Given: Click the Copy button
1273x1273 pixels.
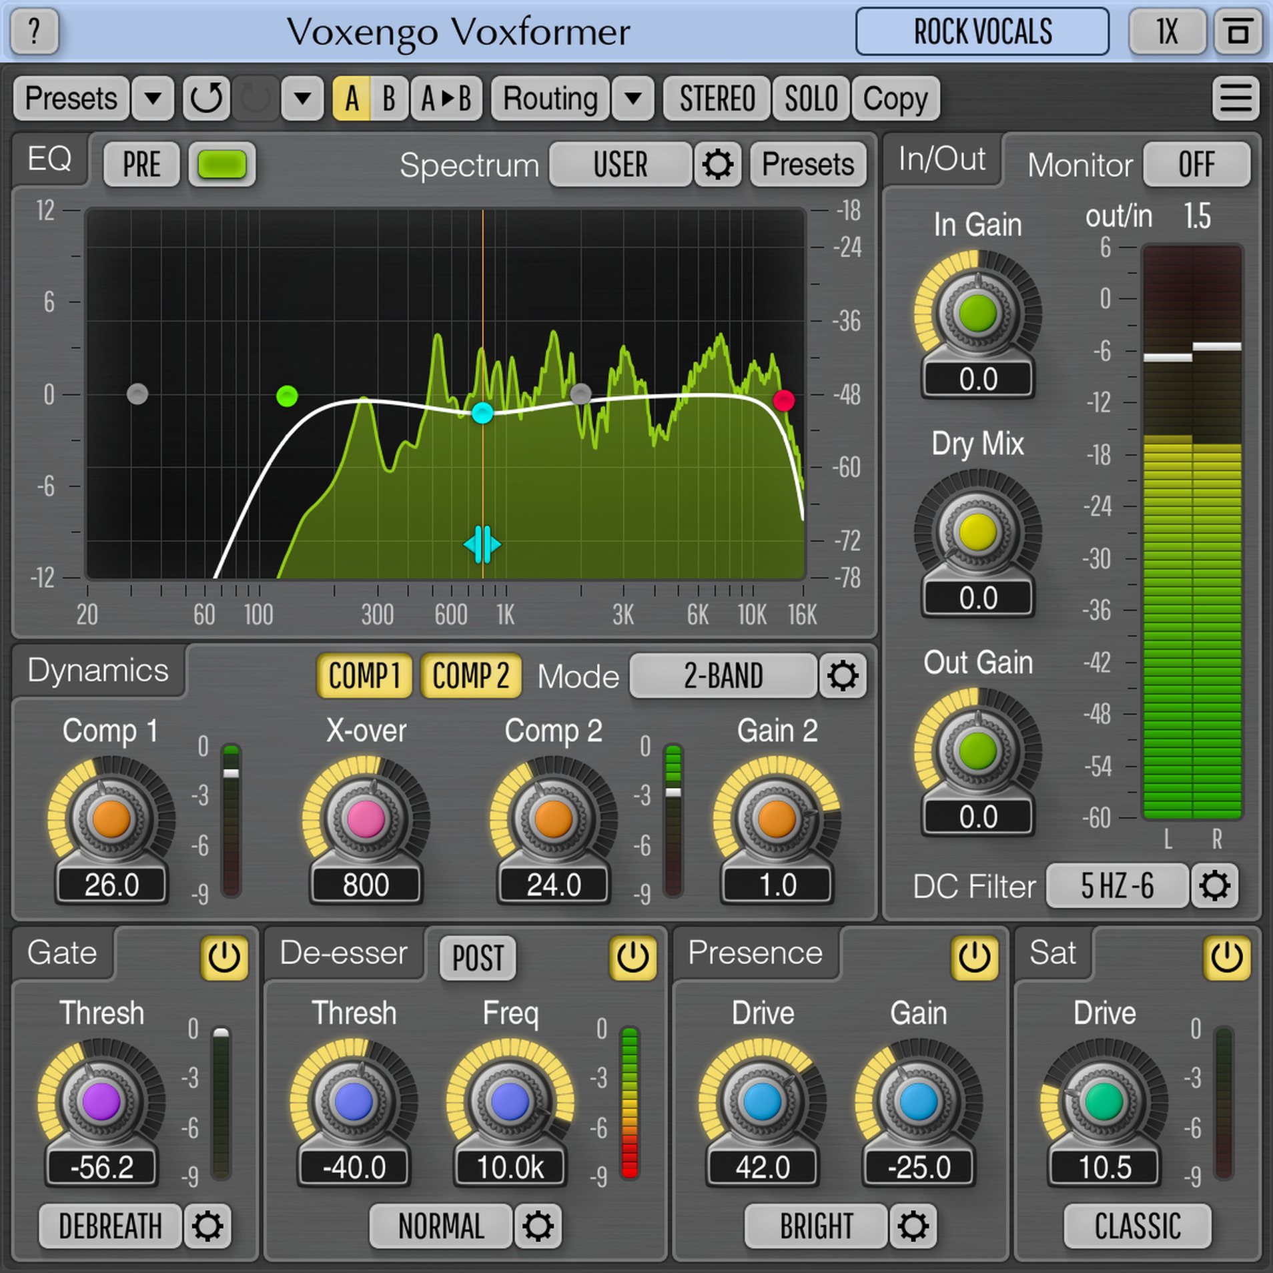Looking at the screenshot, I should (895, 99).
